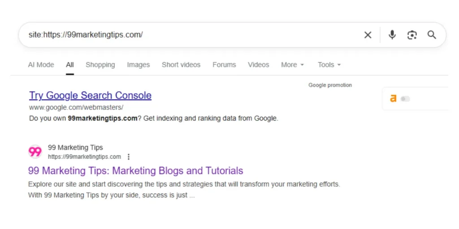459x229 pixels.
Task: Open the Videos tab
Action: tap(259, 65)
